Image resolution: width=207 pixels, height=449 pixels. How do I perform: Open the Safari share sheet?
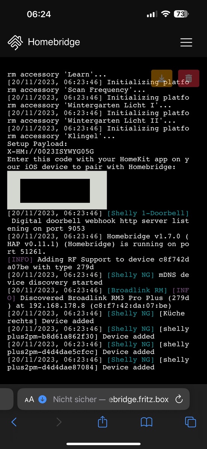[x=103, y=422]
